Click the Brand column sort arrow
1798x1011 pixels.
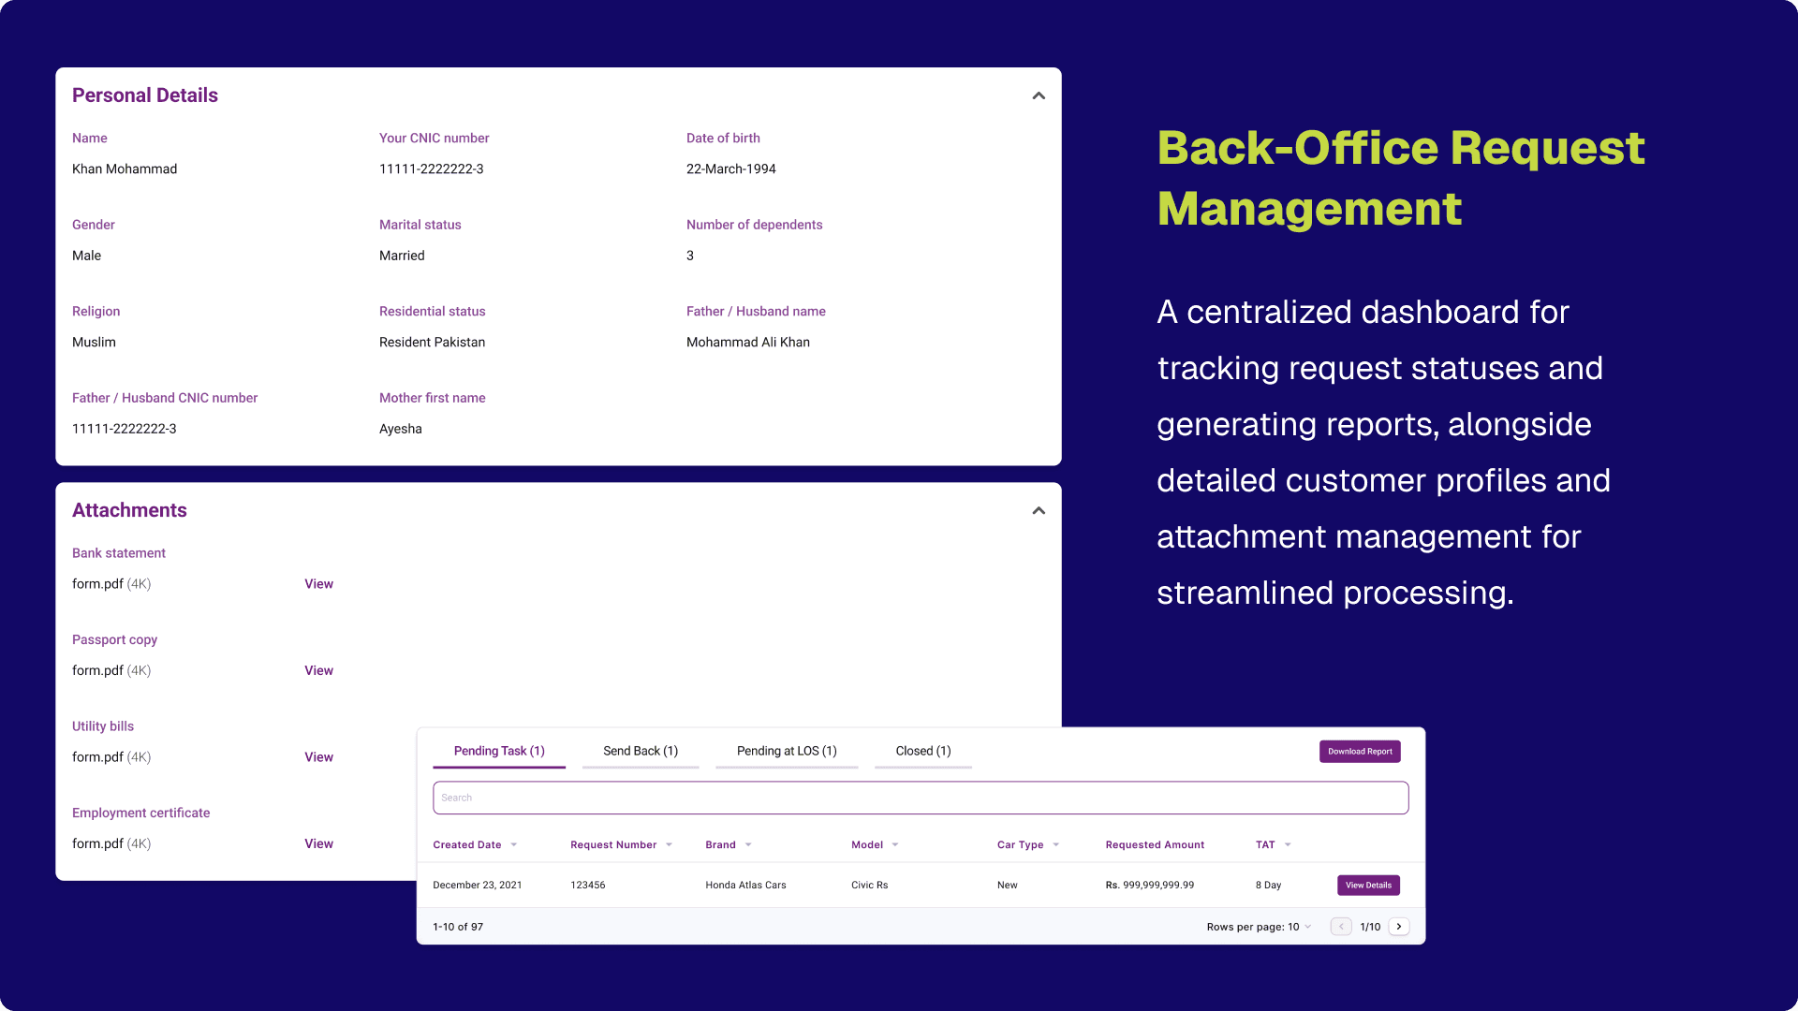point(748,845)
